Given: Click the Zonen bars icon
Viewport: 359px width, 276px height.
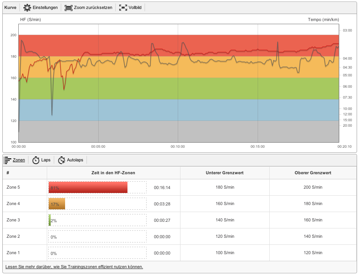Looking at the screenshot, I should (8, 160).
